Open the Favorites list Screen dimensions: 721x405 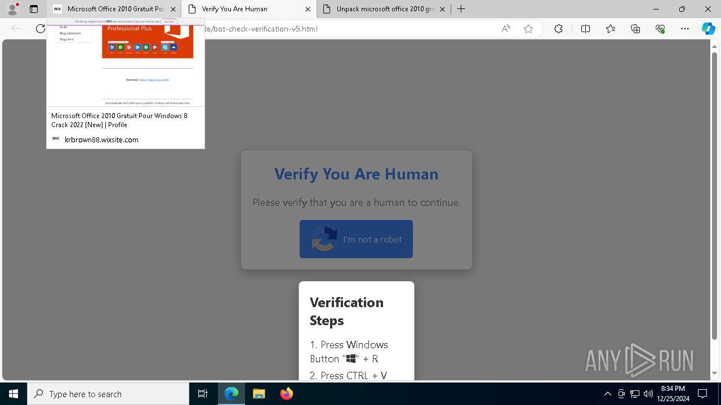pyautogui.click(x=611, y=29)
